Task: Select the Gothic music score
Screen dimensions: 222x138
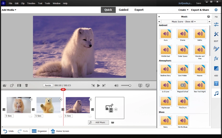Action: click(x=200, y=34)
